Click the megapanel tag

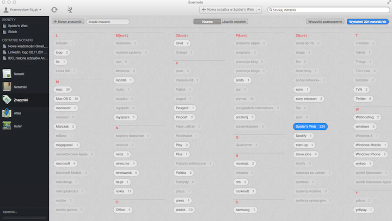[x=67, y=145]
